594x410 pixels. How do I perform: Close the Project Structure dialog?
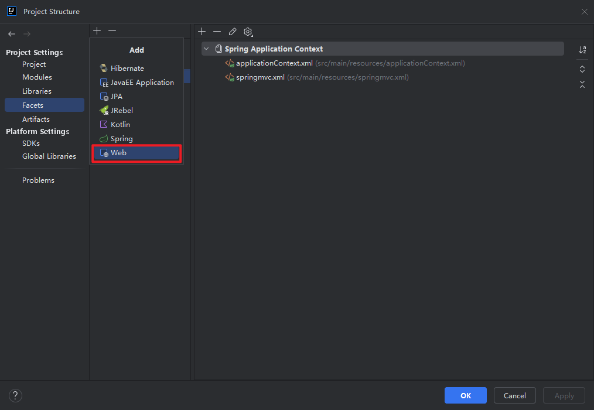(x=585, y=12)
